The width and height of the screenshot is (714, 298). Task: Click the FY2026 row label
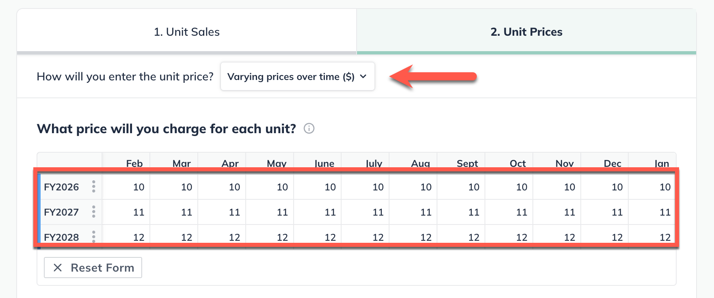click(61, 187)
